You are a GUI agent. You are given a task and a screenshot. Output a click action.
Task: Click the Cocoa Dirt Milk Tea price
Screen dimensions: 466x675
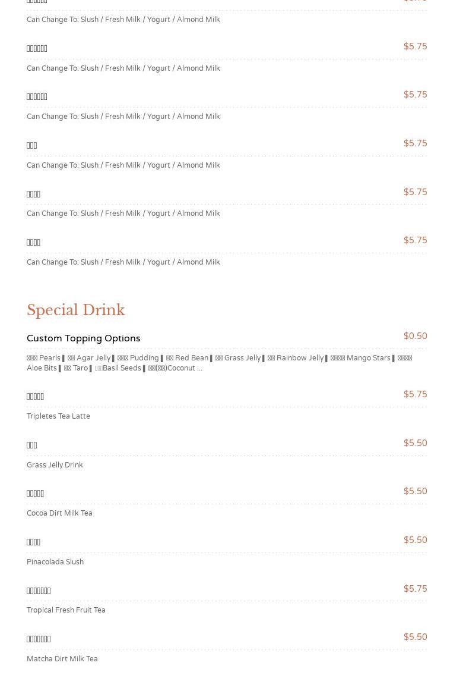415,492
